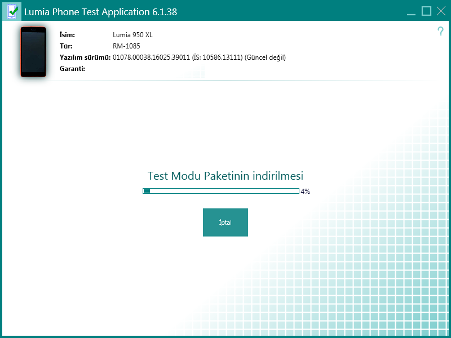Click the '(Güncel değil)' status text

(x=265, y=57)
